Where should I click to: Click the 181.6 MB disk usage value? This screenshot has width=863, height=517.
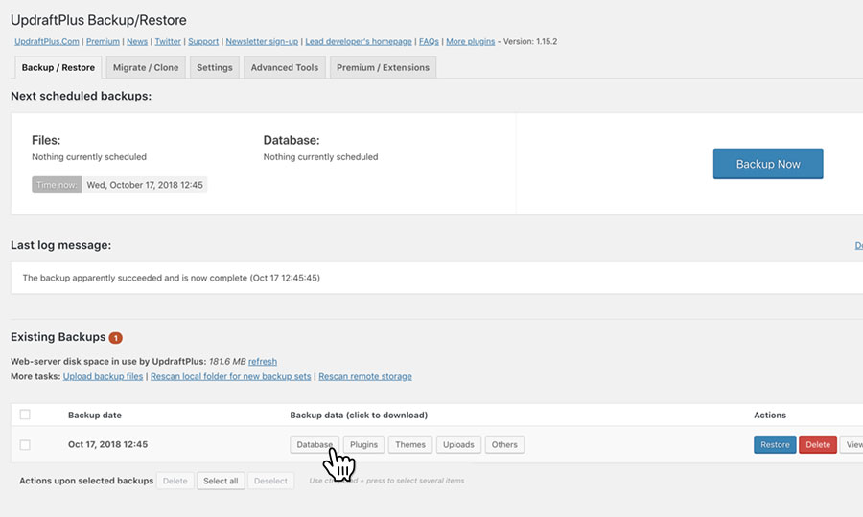pos(227,362)
